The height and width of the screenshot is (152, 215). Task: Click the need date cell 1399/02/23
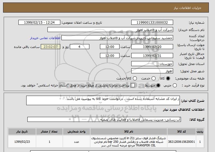coord(22,142)
